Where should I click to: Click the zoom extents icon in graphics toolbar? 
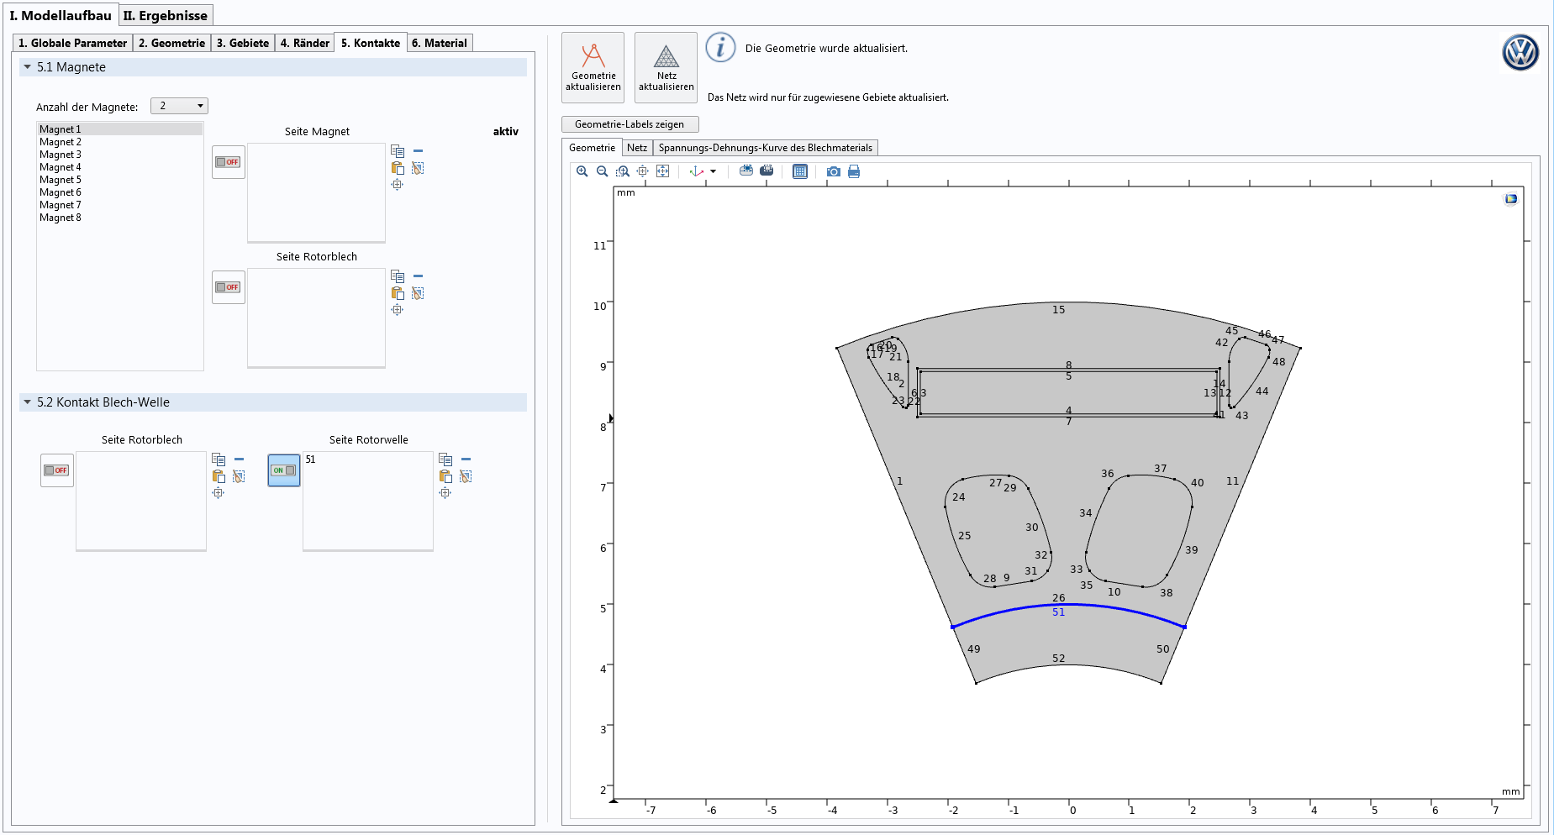click(662, 171)
